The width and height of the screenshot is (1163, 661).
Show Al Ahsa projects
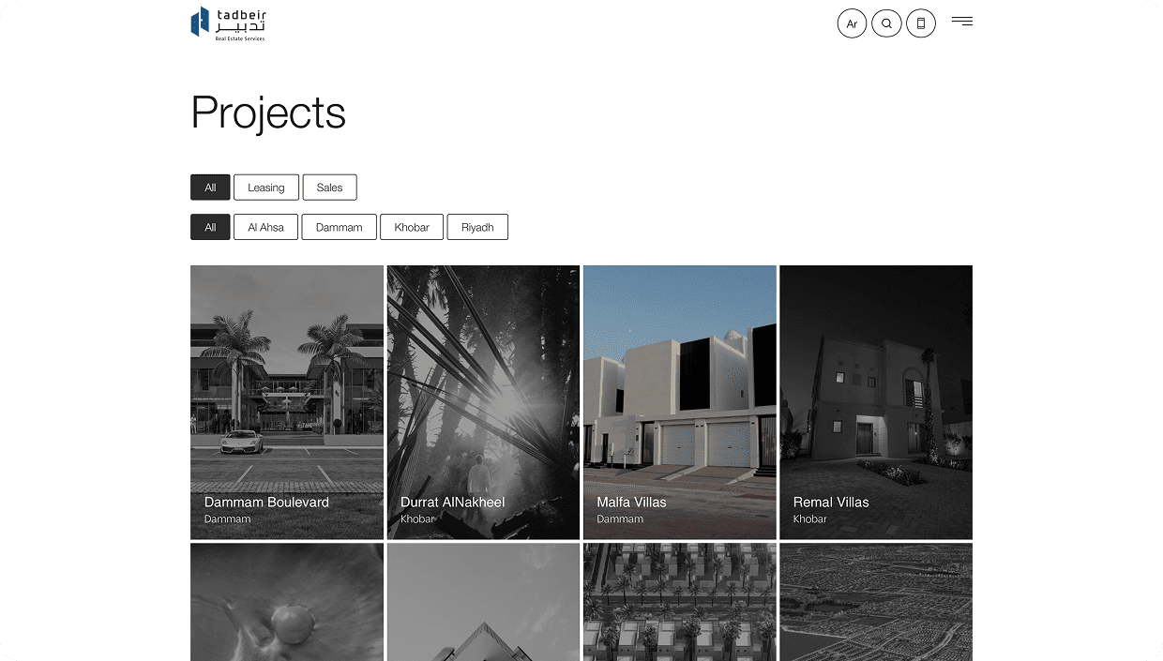[x=265, y=227]
